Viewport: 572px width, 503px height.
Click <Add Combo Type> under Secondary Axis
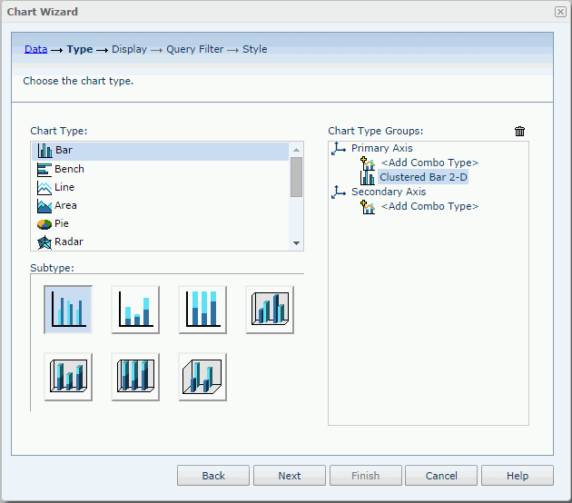[x=429, y=206]
